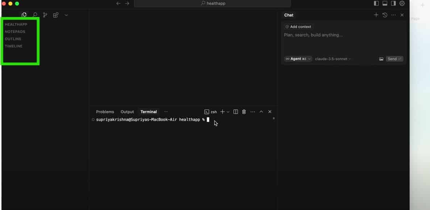Toggle the primary sidebar layout button
The image size is (430, 210).
(x=376, y=3)
